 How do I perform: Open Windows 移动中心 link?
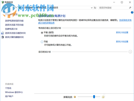coord(14,92)
